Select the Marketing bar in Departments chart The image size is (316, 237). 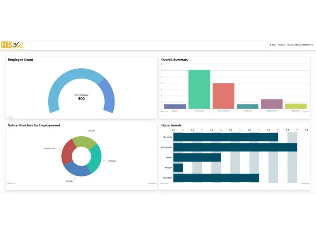pyautogui.click(x=225, y=137)
